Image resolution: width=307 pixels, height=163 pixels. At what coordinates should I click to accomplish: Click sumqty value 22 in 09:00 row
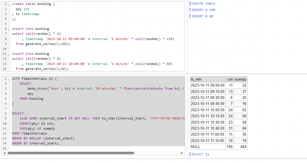click(240, 85)
